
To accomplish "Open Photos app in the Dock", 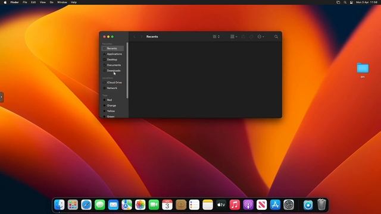I will (x=140, y=204).
